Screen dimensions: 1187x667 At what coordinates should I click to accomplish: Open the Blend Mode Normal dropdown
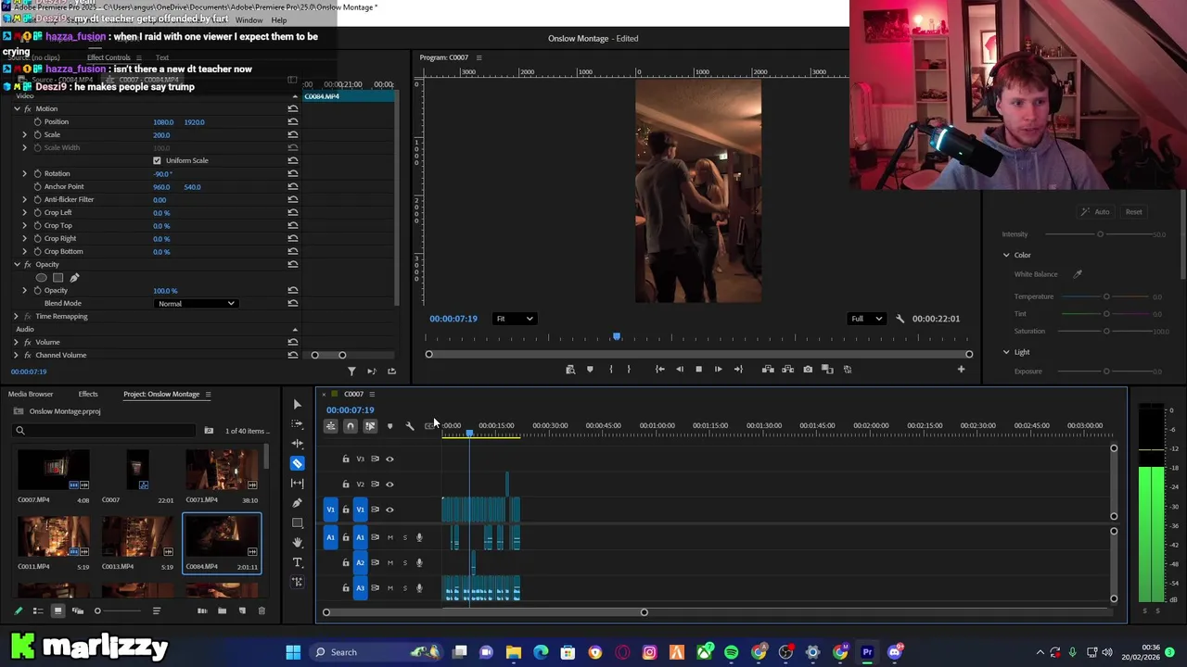tap(196, 304)
